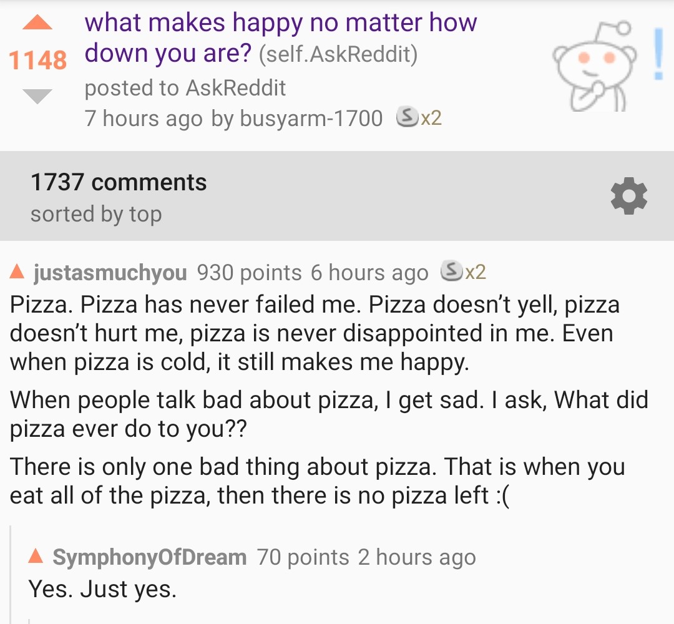
Task: View justasmuchyou's profile
Action: pos(110,273)
